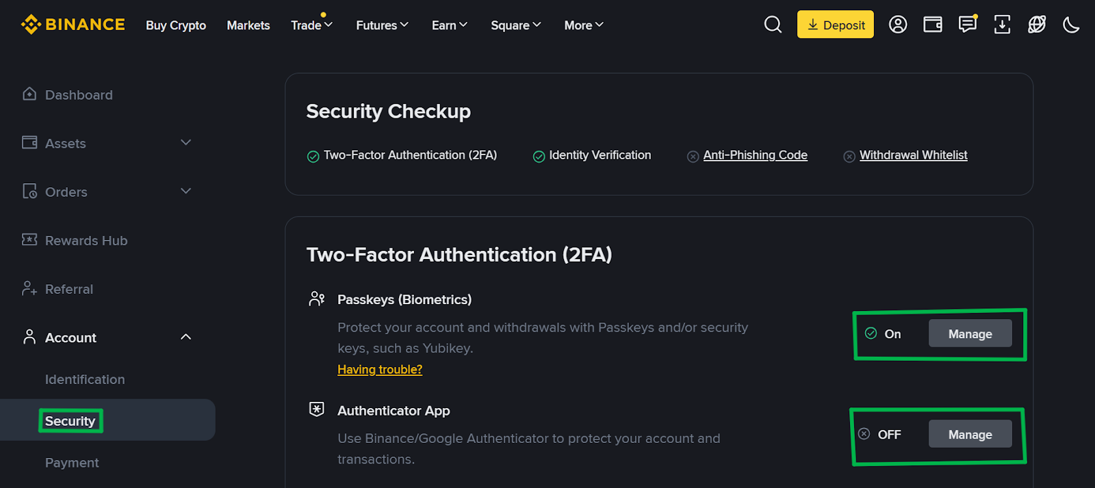Select the Rewards Hub sidebar icon
The width and height of the screenshot is (1095, 488).
pos(29,240)
